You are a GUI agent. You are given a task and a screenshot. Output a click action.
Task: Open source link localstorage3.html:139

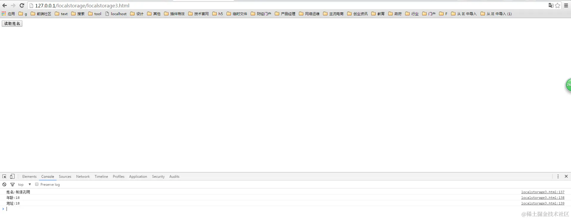click(x=543, y=203)
